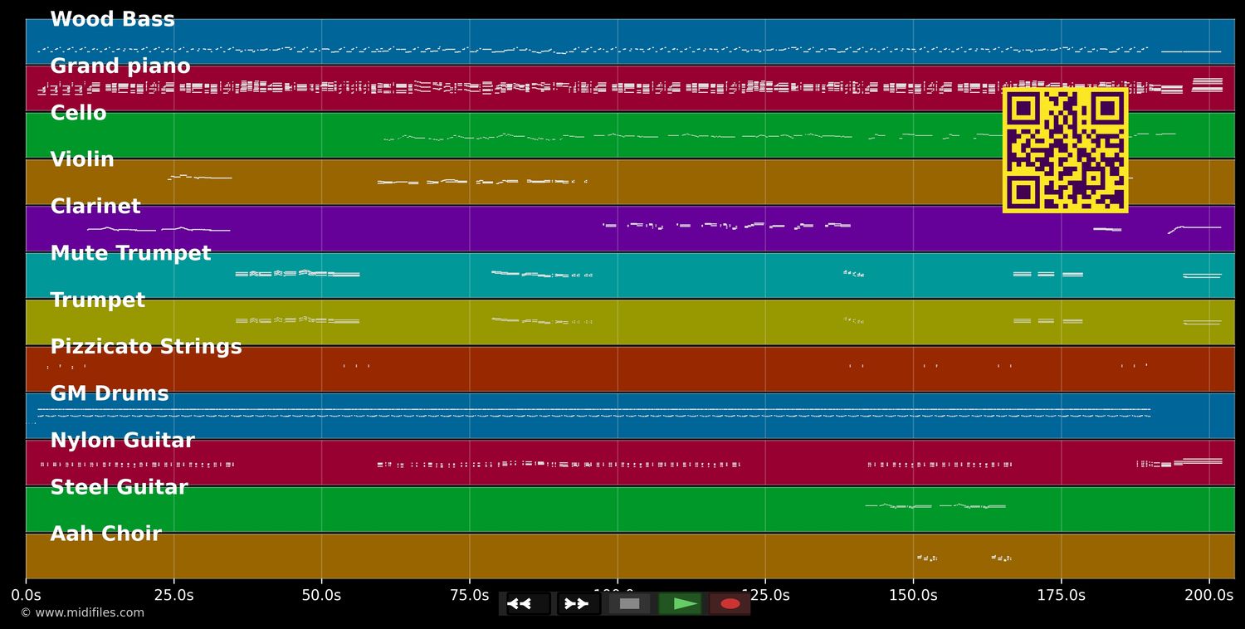Click the QR code image

[1065, 149]
